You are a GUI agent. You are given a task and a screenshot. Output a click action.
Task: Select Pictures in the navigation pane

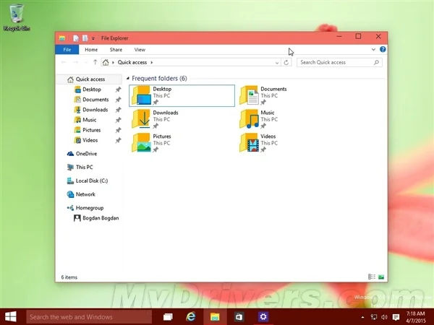coord(91,130)
